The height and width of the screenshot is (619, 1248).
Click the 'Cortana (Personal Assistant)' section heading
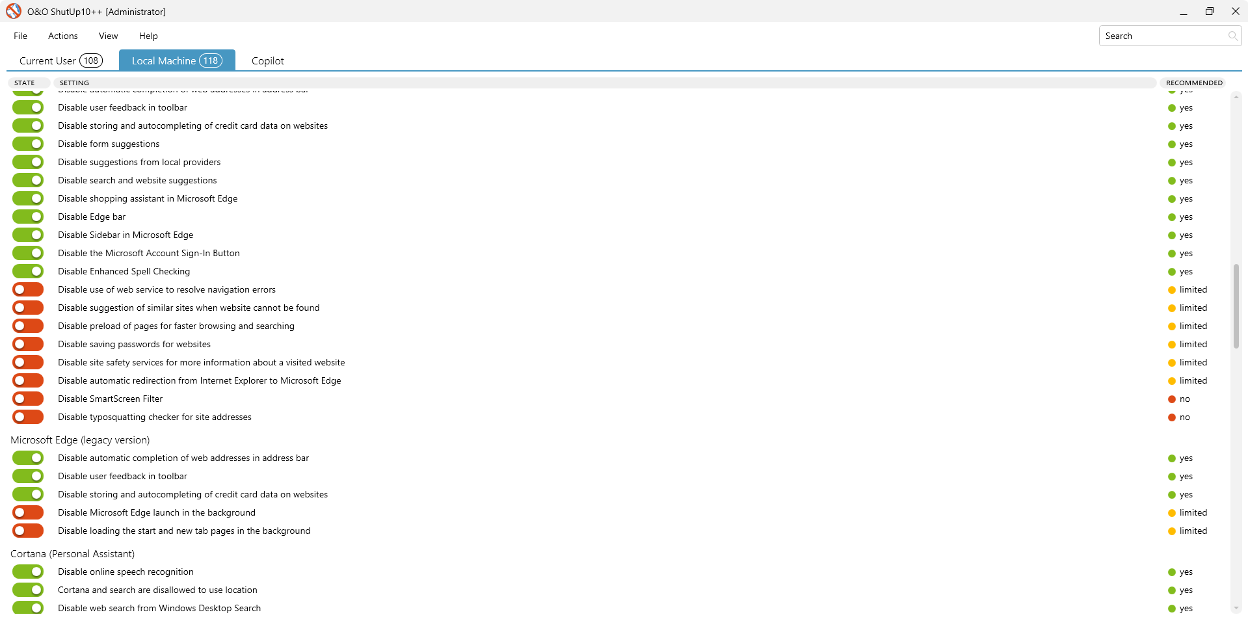(73, 554)
